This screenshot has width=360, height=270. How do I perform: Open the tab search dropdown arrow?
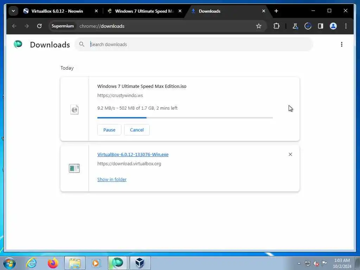13,11
